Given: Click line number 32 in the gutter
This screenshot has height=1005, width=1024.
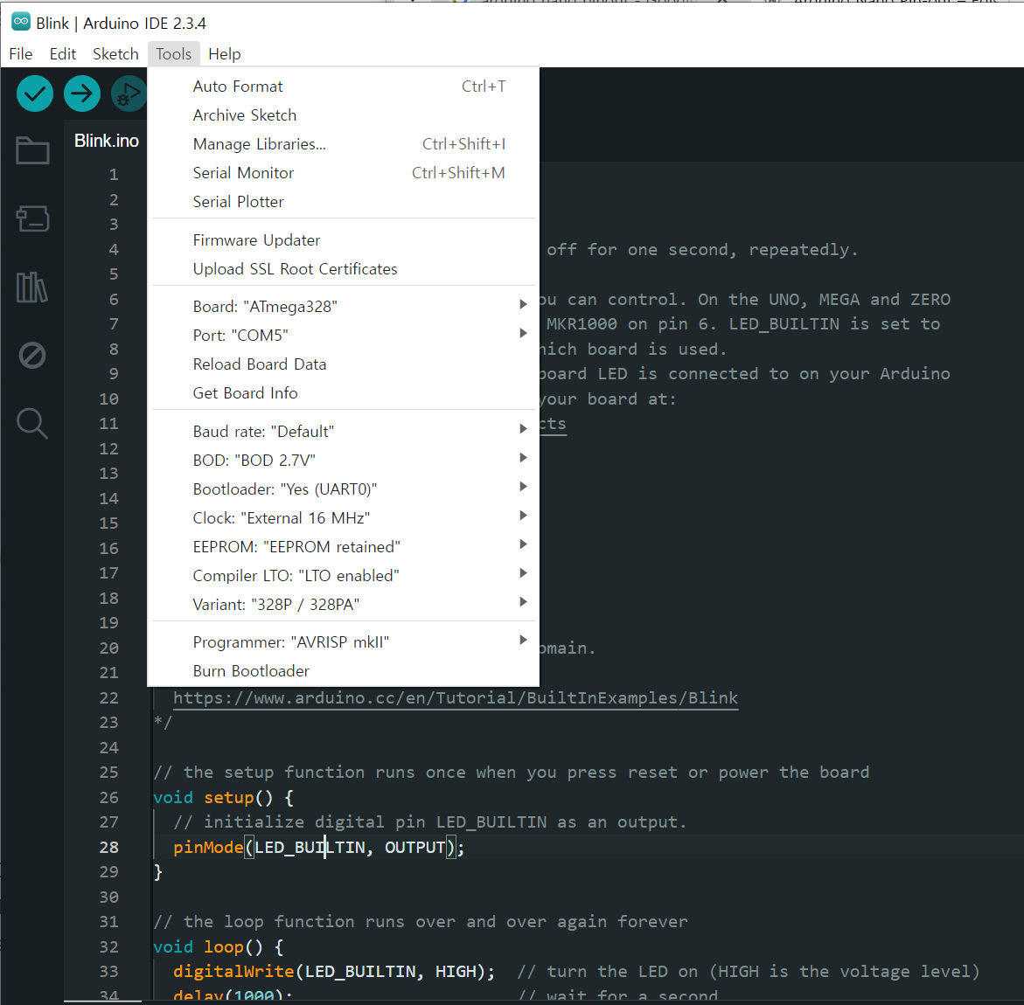Looking at the screenshot, I should click(109, 947).
